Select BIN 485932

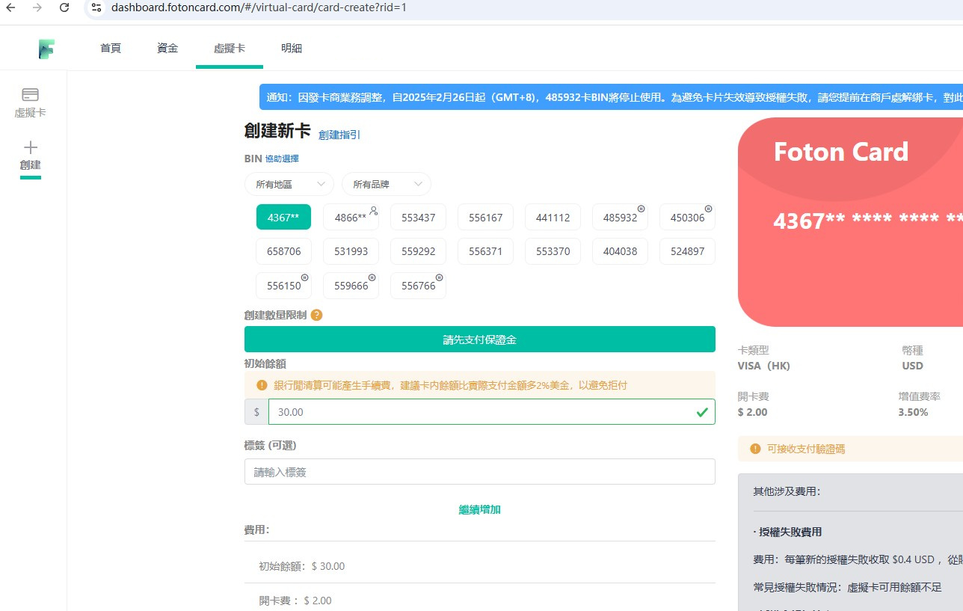pyautogui.click(x=621, y=217)
